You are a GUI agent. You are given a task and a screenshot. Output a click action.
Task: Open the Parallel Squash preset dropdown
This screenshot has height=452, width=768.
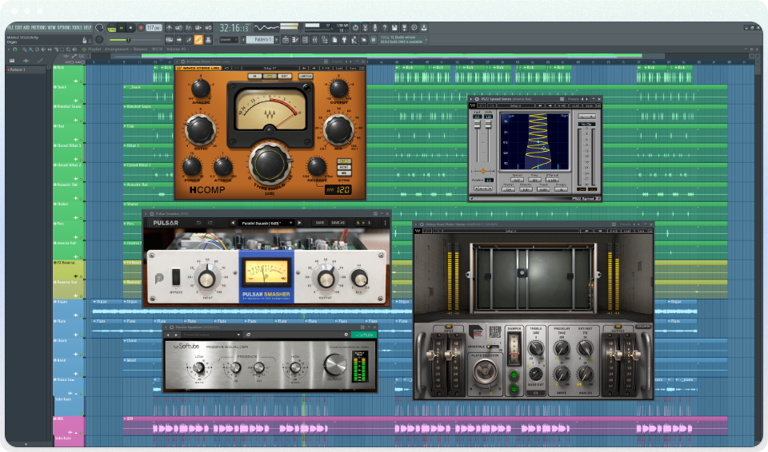click(265, 223)
